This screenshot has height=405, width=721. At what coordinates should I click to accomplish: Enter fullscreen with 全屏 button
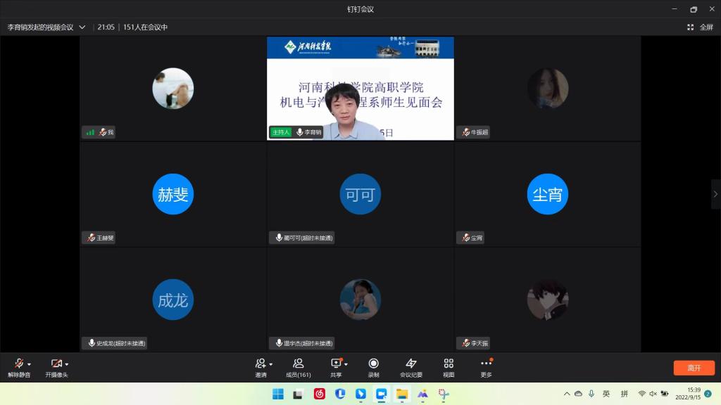(x=701, y=27)
